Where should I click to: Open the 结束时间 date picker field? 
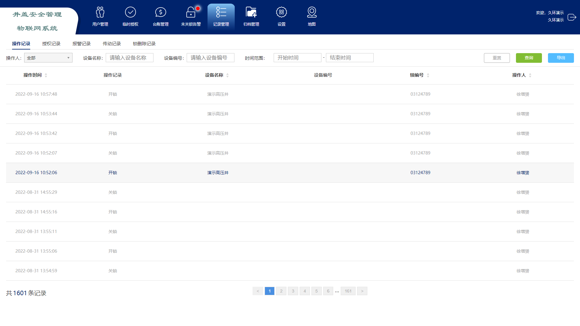tap(350, 58)
